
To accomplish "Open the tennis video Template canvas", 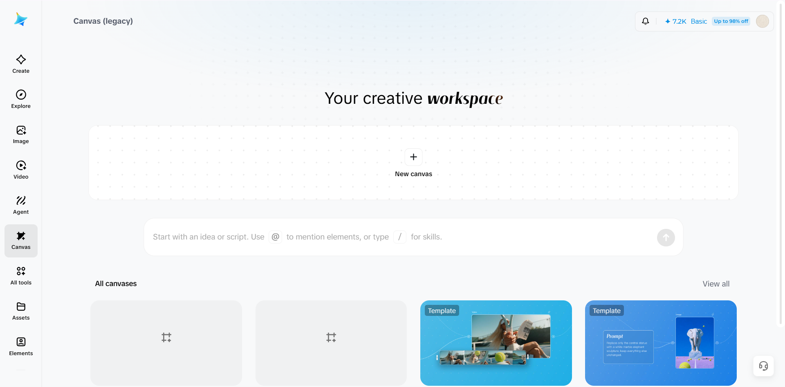I will click(496, 343).
